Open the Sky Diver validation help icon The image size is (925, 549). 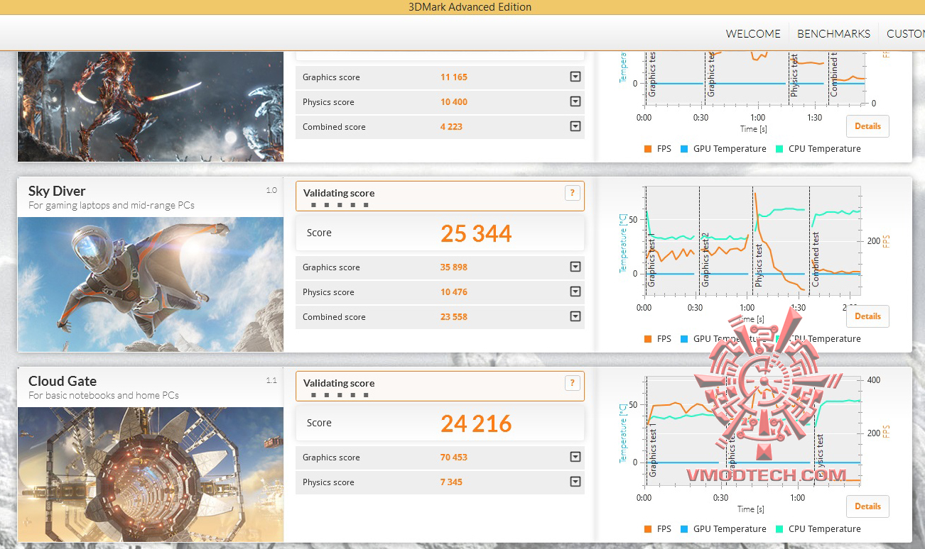[x=572, y=193]
